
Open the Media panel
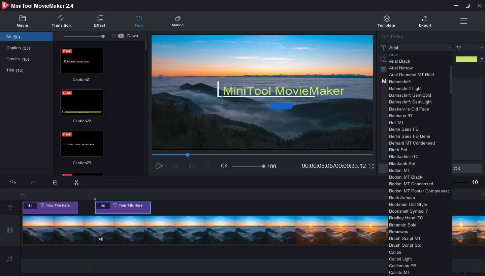coord(22,21)
